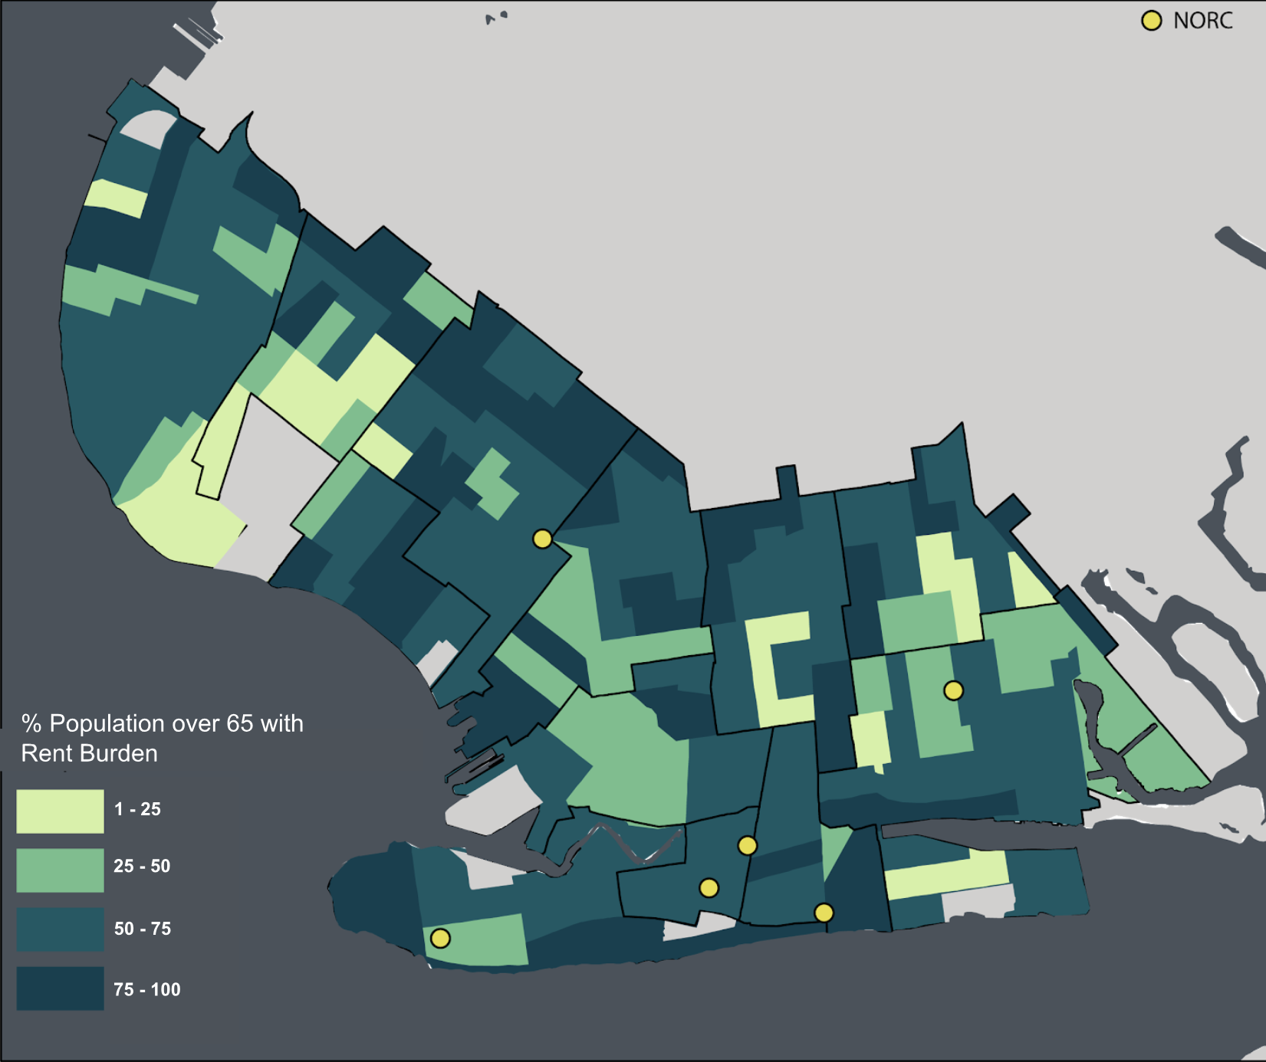This screenshot has width=1266, height=1062.
Task: Select the '25 - 50' legend label
Action: click(x=142, y=867)
